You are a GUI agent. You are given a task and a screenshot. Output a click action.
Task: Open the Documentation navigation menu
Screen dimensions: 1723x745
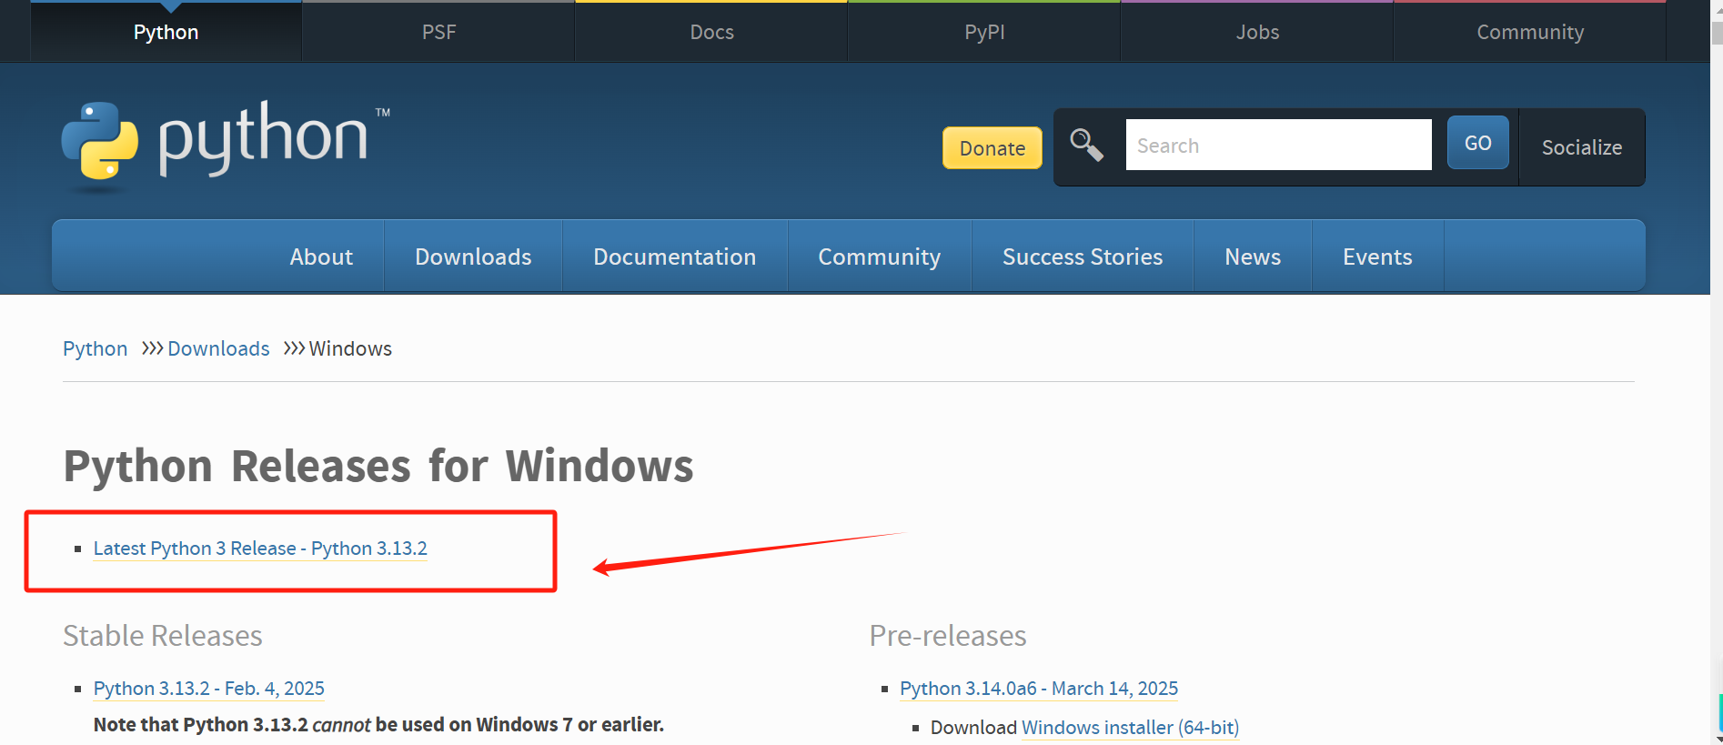coord(674,257)
